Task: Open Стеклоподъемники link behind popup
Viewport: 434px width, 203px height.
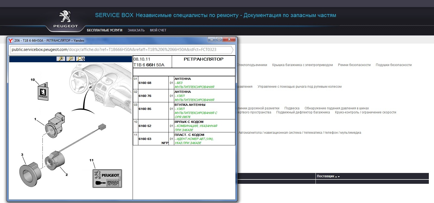Action: (252, 65)
